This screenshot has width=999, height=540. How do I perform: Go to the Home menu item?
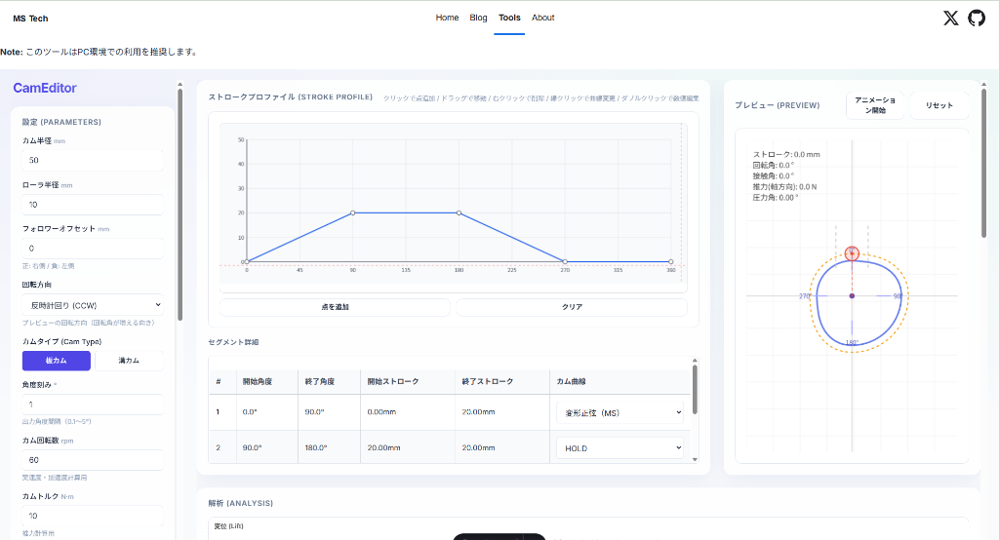[x=447, y=18]
